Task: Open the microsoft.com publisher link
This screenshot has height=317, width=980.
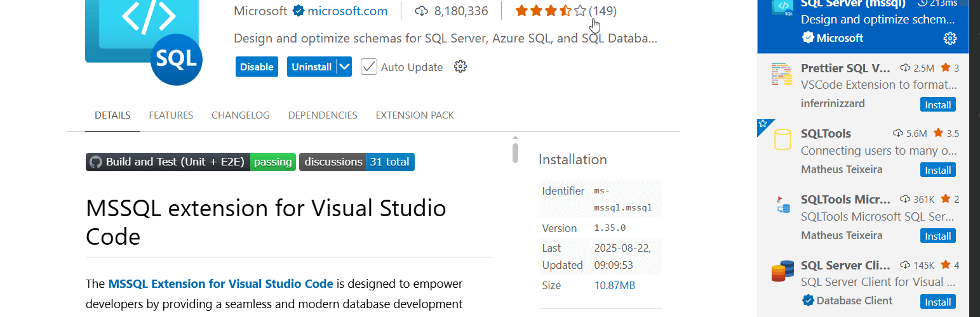Action: click(347, 11)
